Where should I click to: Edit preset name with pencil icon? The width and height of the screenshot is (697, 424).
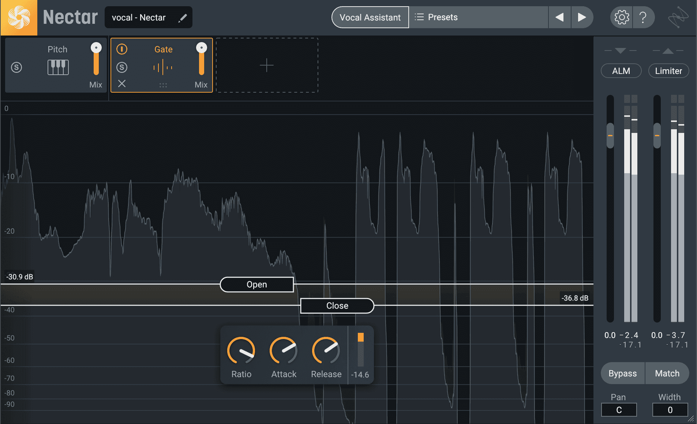[182, 18]
